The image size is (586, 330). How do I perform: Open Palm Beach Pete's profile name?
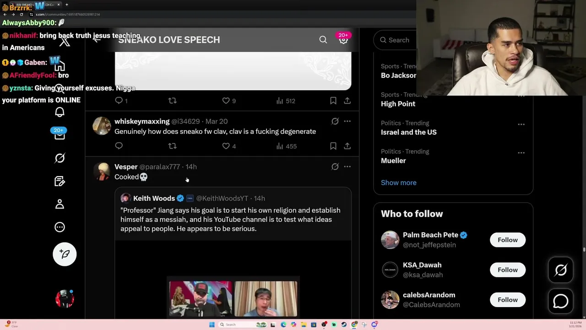pyautogui.click(x=430, y=235)
